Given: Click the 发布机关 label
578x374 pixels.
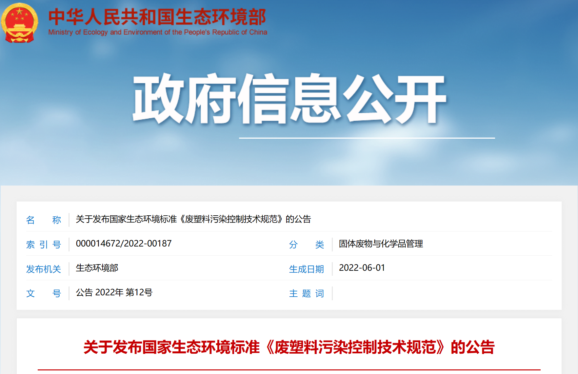Looking at the screenshot, I should (44, 269).
